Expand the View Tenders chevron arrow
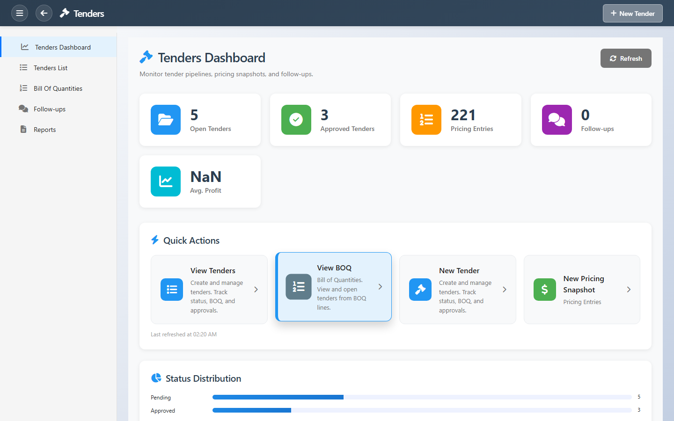The image size is (674, 421). 256,290
